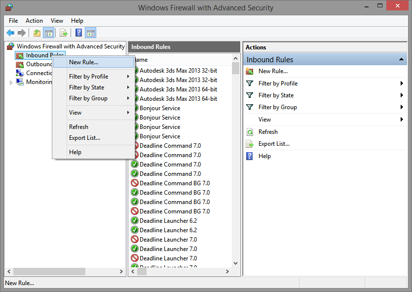Click the Export List toolbar icon
Screen dimensions: 412x292
pyautogui.click(x=63, y=33)
